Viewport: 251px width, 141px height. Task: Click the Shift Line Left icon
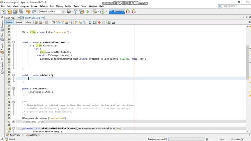pyautogui.click(x=90, y=22)
